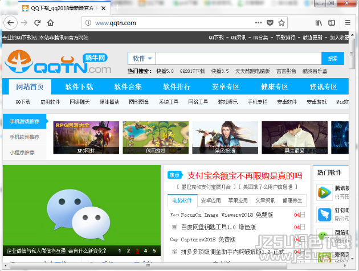Image resolution: width=359 pixels, height=271 pixels.
Task: Reload the current page
Action: (x=37, y=23)
